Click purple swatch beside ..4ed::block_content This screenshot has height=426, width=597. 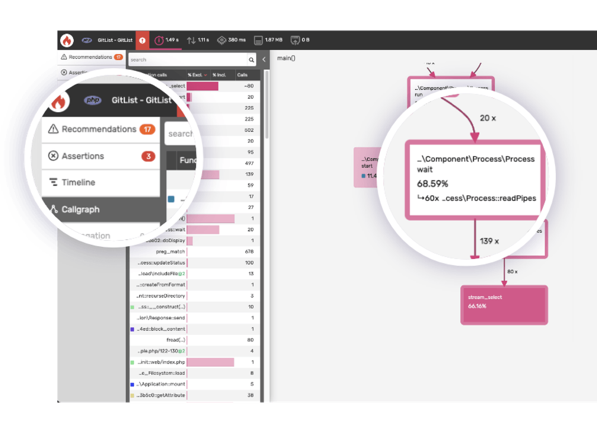[x=132, y=329]
